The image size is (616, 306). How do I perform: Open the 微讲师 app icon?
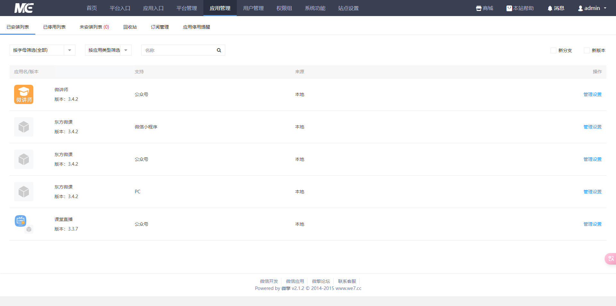point(23,94)
